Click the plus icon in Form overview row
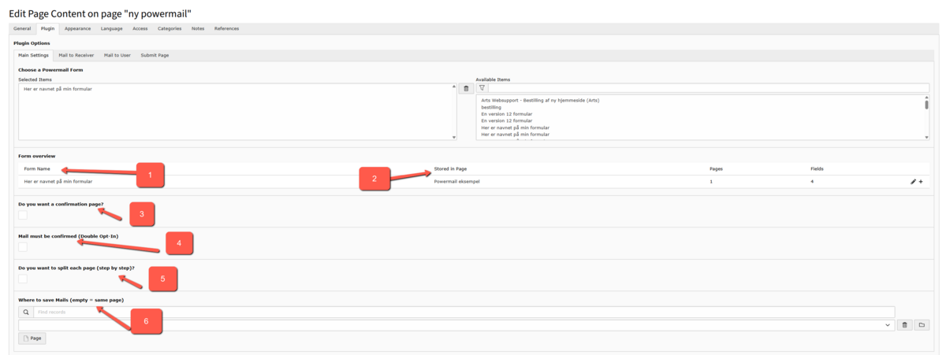This screenshot has width=946, height=355. point(921,182)
